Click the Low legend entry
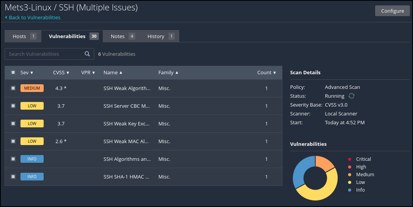This screenshot has width=413, height=207. click(356, 182)
